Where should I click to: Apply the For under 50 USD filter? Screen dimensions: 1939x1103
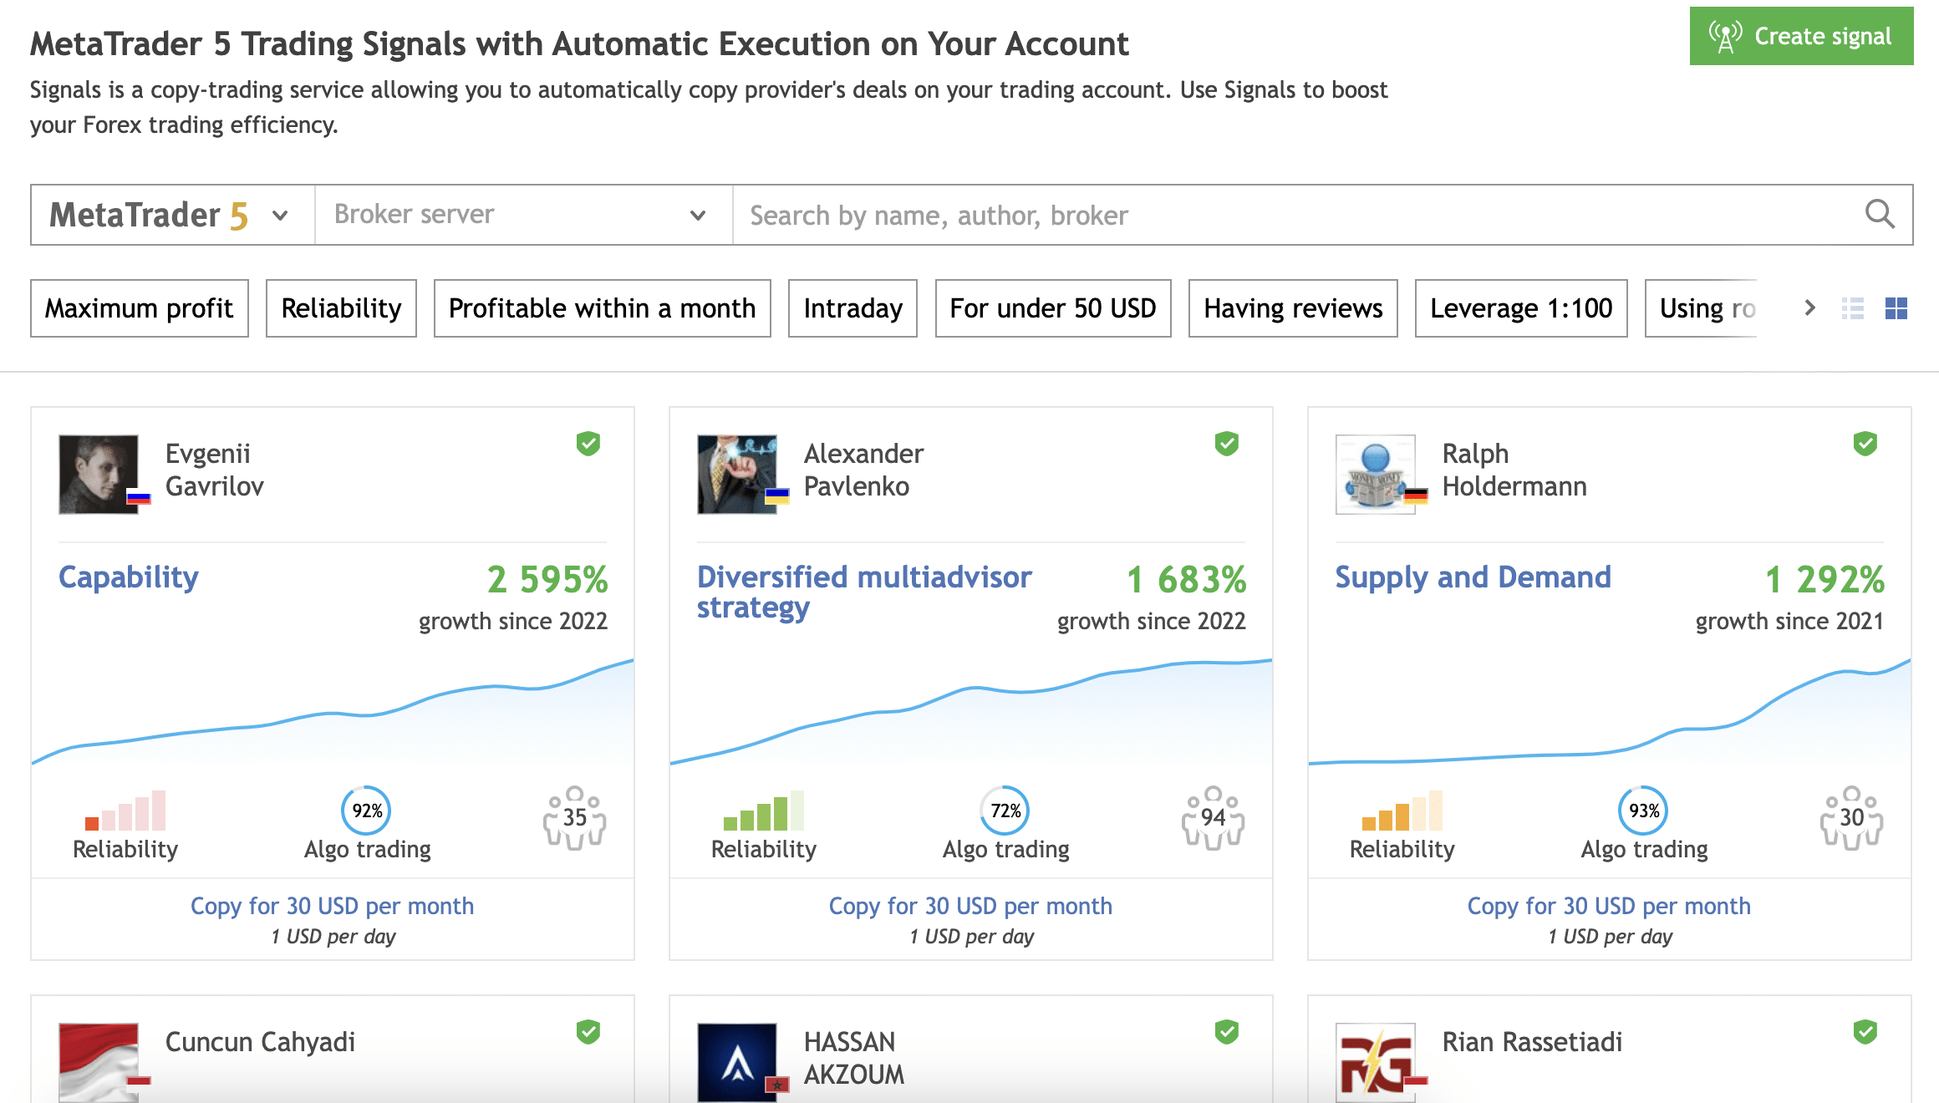pos(1053,308)
